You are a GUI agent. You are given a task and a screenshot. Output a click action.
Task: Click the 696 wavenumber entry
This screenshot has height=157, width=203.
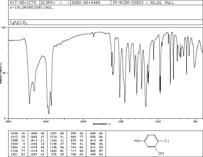click(93, 133)
